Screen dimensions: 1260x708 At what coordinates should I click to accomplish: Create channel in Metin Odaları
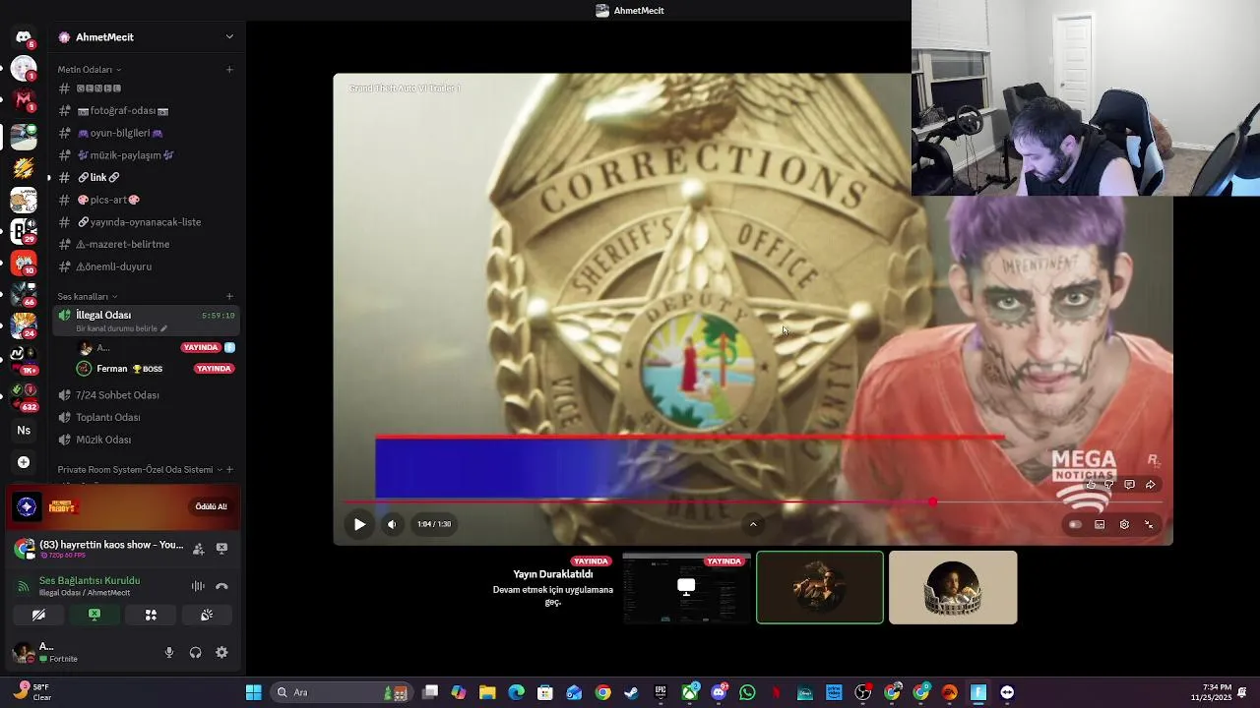coord(229,70)
